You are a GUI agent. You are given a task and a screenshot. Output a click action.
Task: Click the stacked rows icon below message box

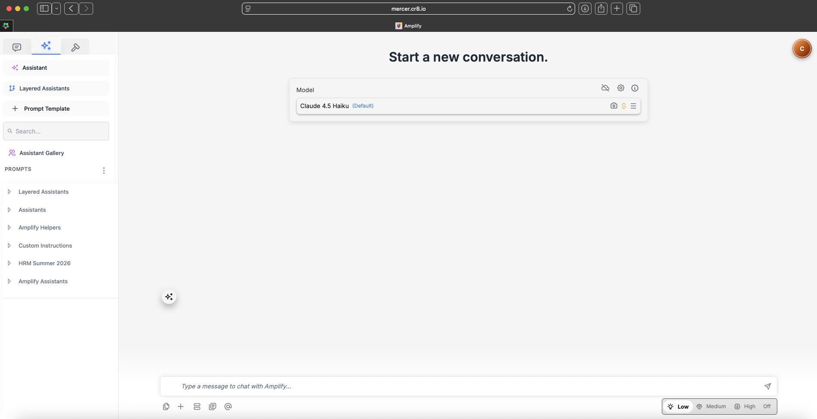pyautogui.click(x=197, y=407)
